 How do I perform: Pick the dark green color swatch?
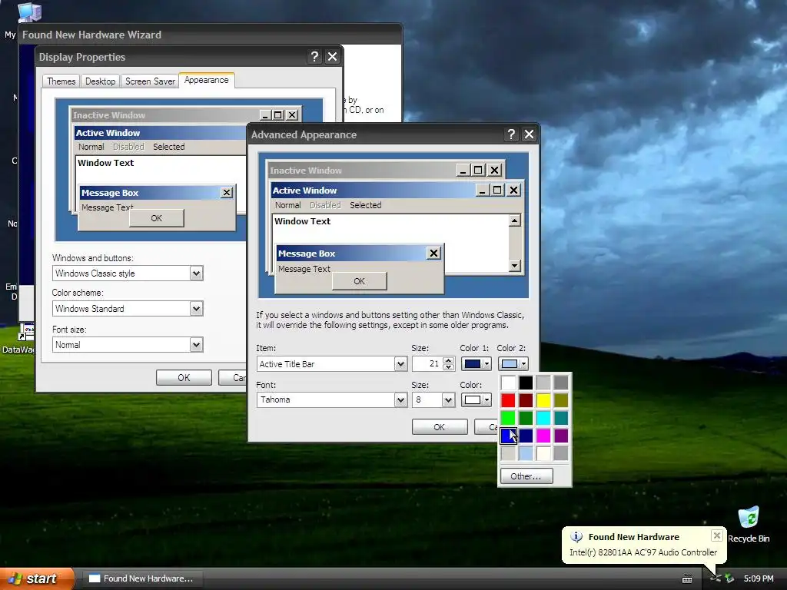[526, 418]
